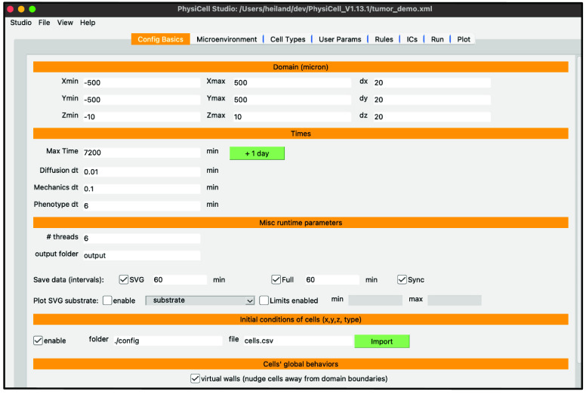This screenshot has height=410, width=586.
Task: Open the View menu
Action: (65, 23)
